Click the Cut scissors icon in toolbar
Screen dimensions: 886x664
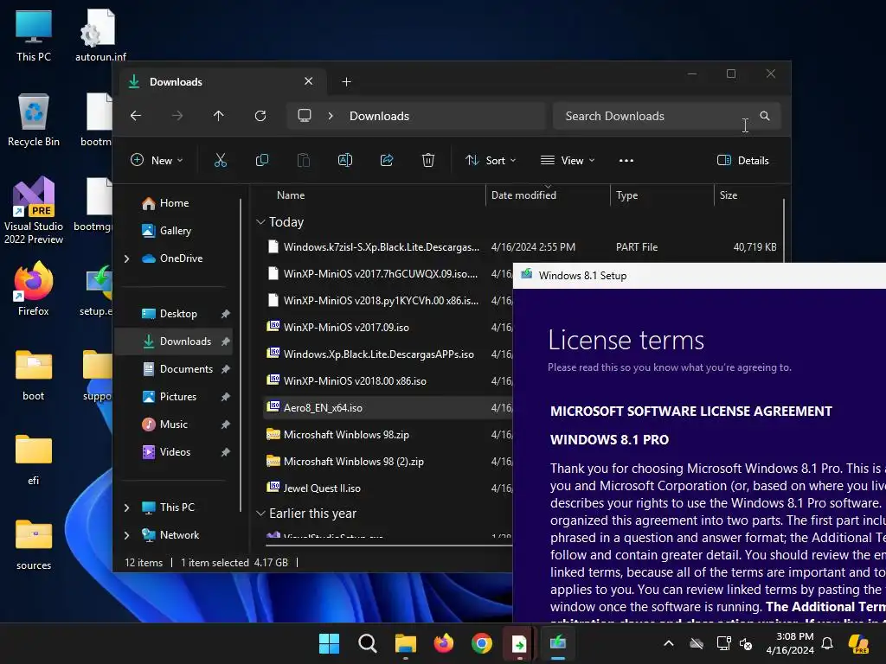coord(221,160)
